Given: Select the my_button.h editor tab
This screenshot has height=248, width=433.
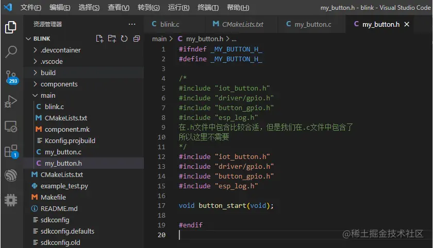Looking at the screenshot, I should [381, 24].
